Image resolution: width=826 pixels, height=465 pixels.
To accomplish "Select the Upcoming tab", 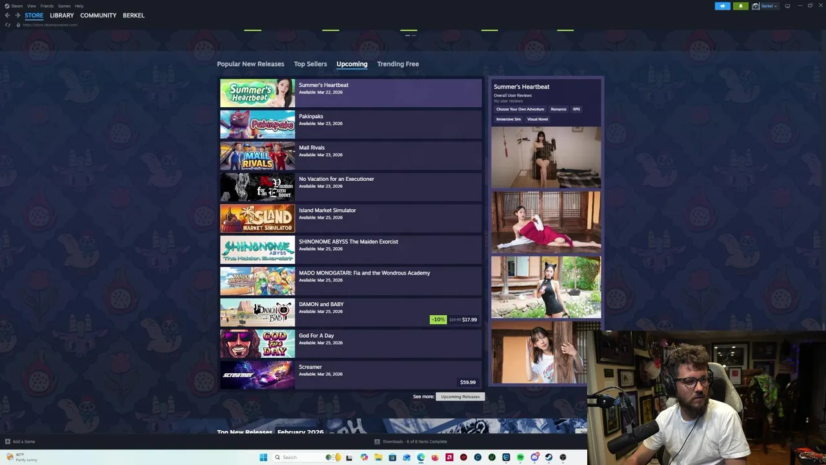I will tap(352, 64).
